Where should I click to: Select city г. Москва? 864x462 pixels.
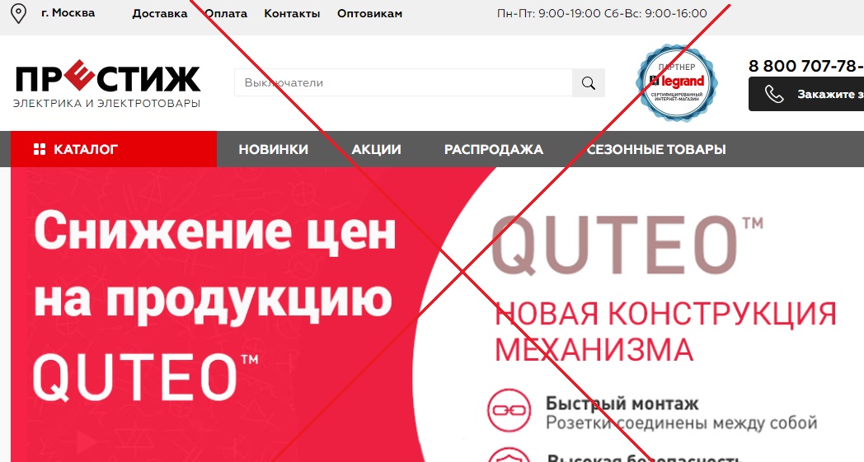[68, 12]
